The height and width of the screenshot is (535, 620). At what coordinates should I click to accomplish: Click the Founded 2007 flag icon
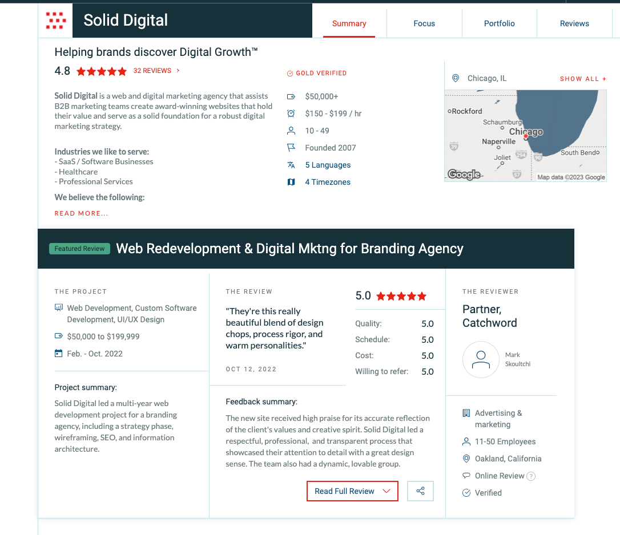coord(291,148)
